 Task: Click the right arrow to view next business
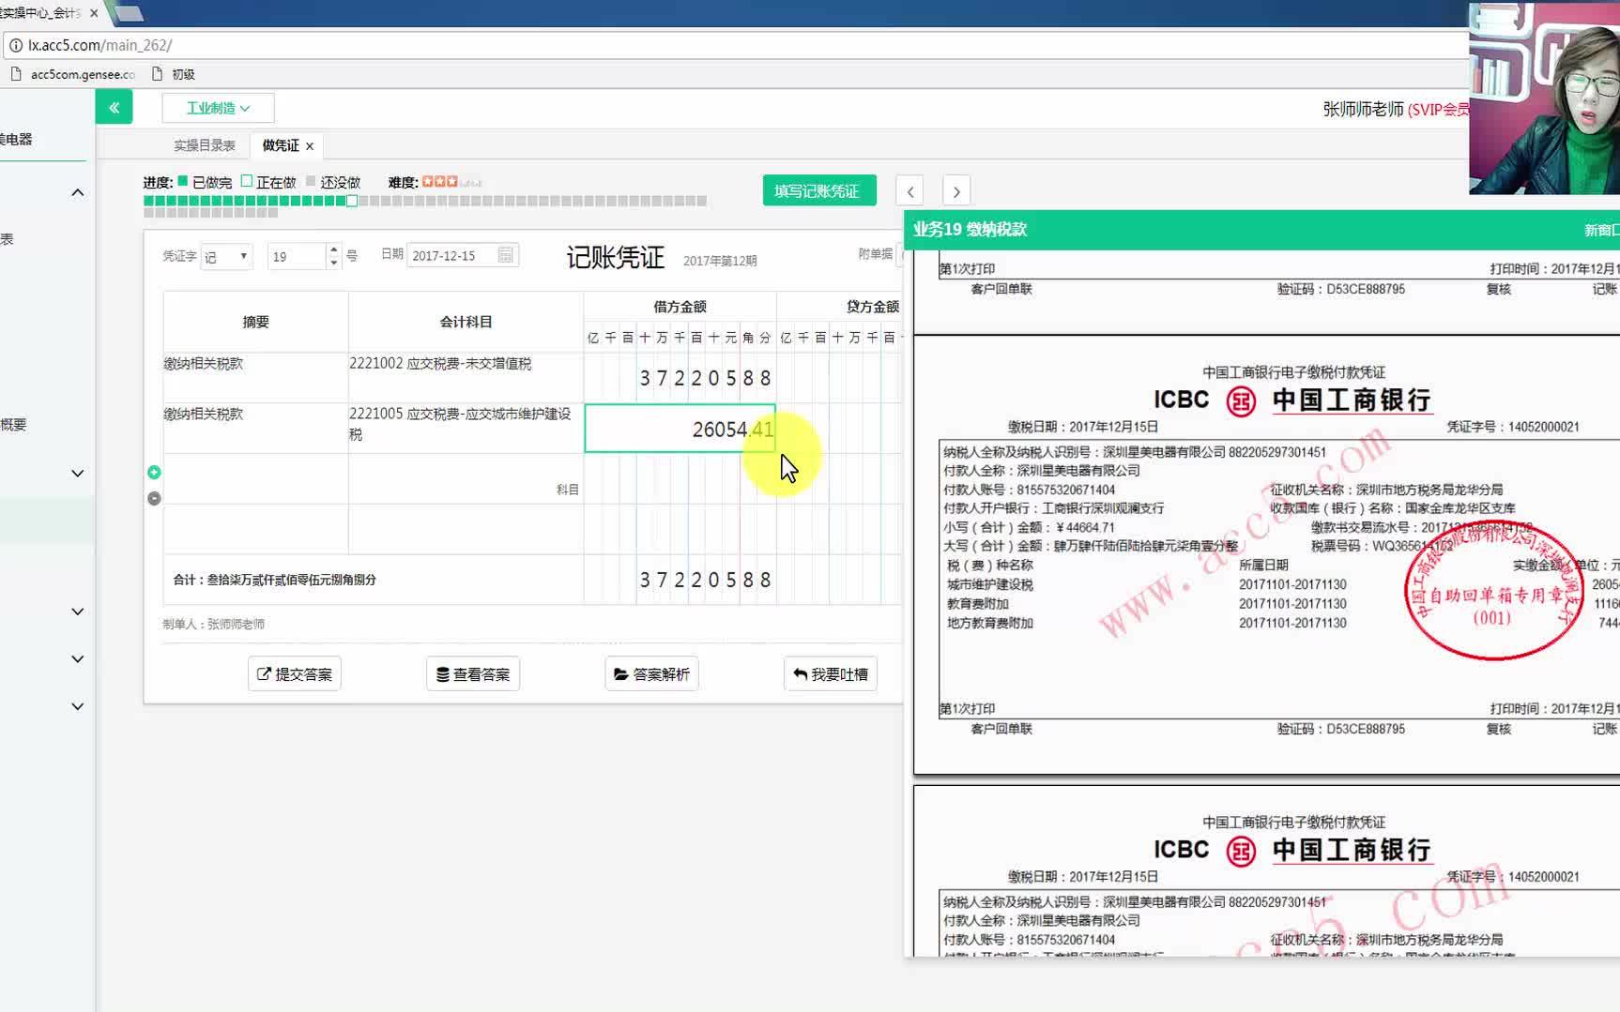955,190
